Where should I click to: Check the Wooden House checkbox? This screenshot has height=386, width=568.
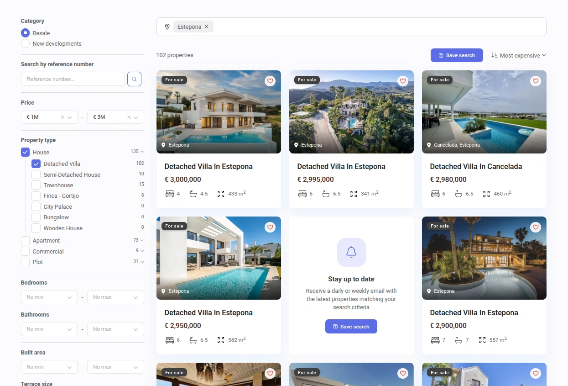36,228
